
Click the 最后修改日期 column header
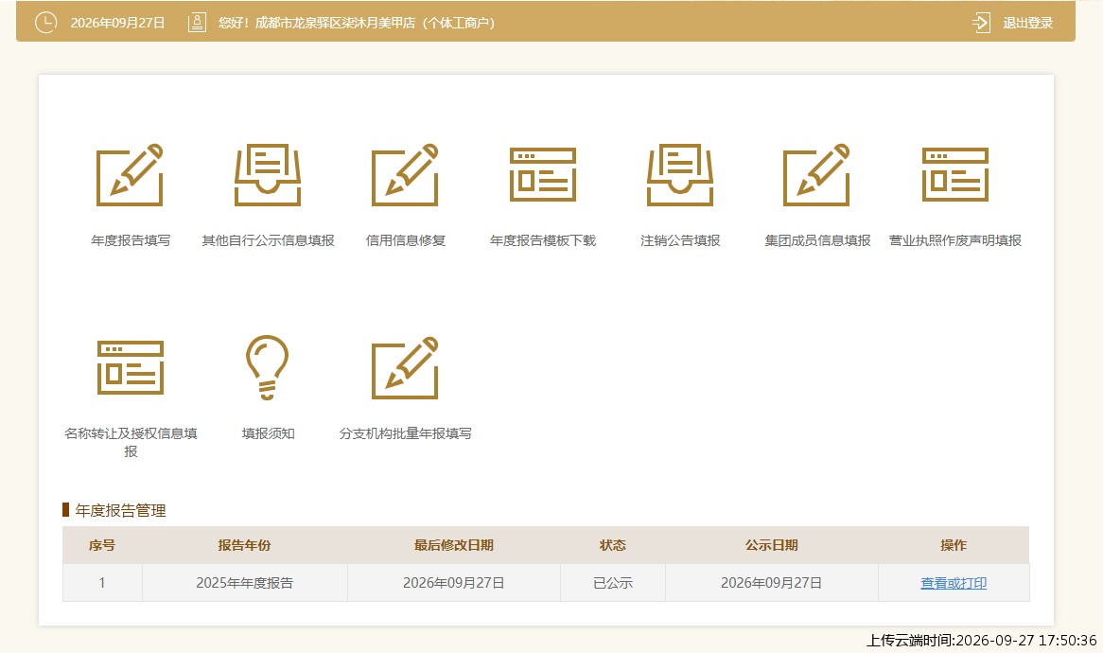click(x=454, y=545)
